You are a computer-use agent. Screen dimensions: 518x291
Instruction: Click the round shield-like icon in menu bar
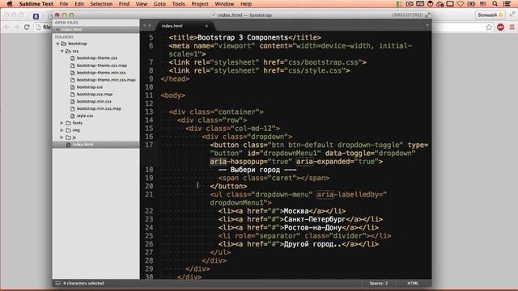pyautogui.click(x=430, y=4)
